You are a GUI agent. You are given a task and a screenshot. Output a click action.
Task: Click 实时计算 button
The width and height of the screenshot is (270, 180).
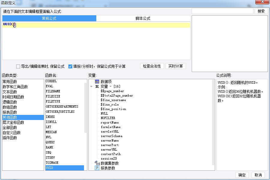pyautogui.click(x=175, y=66)
